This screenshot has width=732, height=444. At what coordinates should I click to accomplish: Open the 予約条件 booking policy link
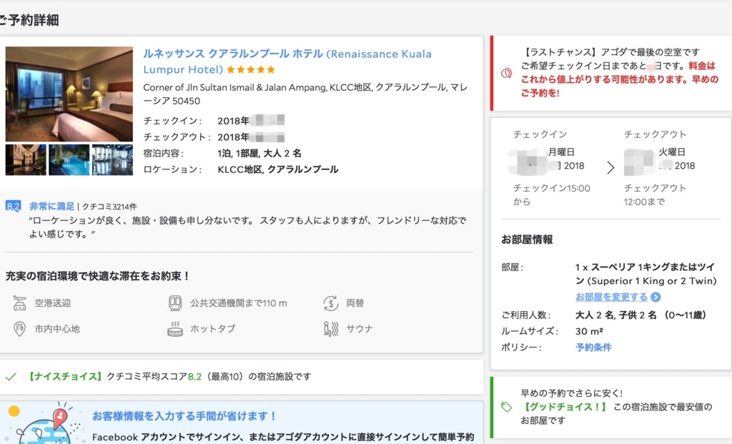(593, 347)
